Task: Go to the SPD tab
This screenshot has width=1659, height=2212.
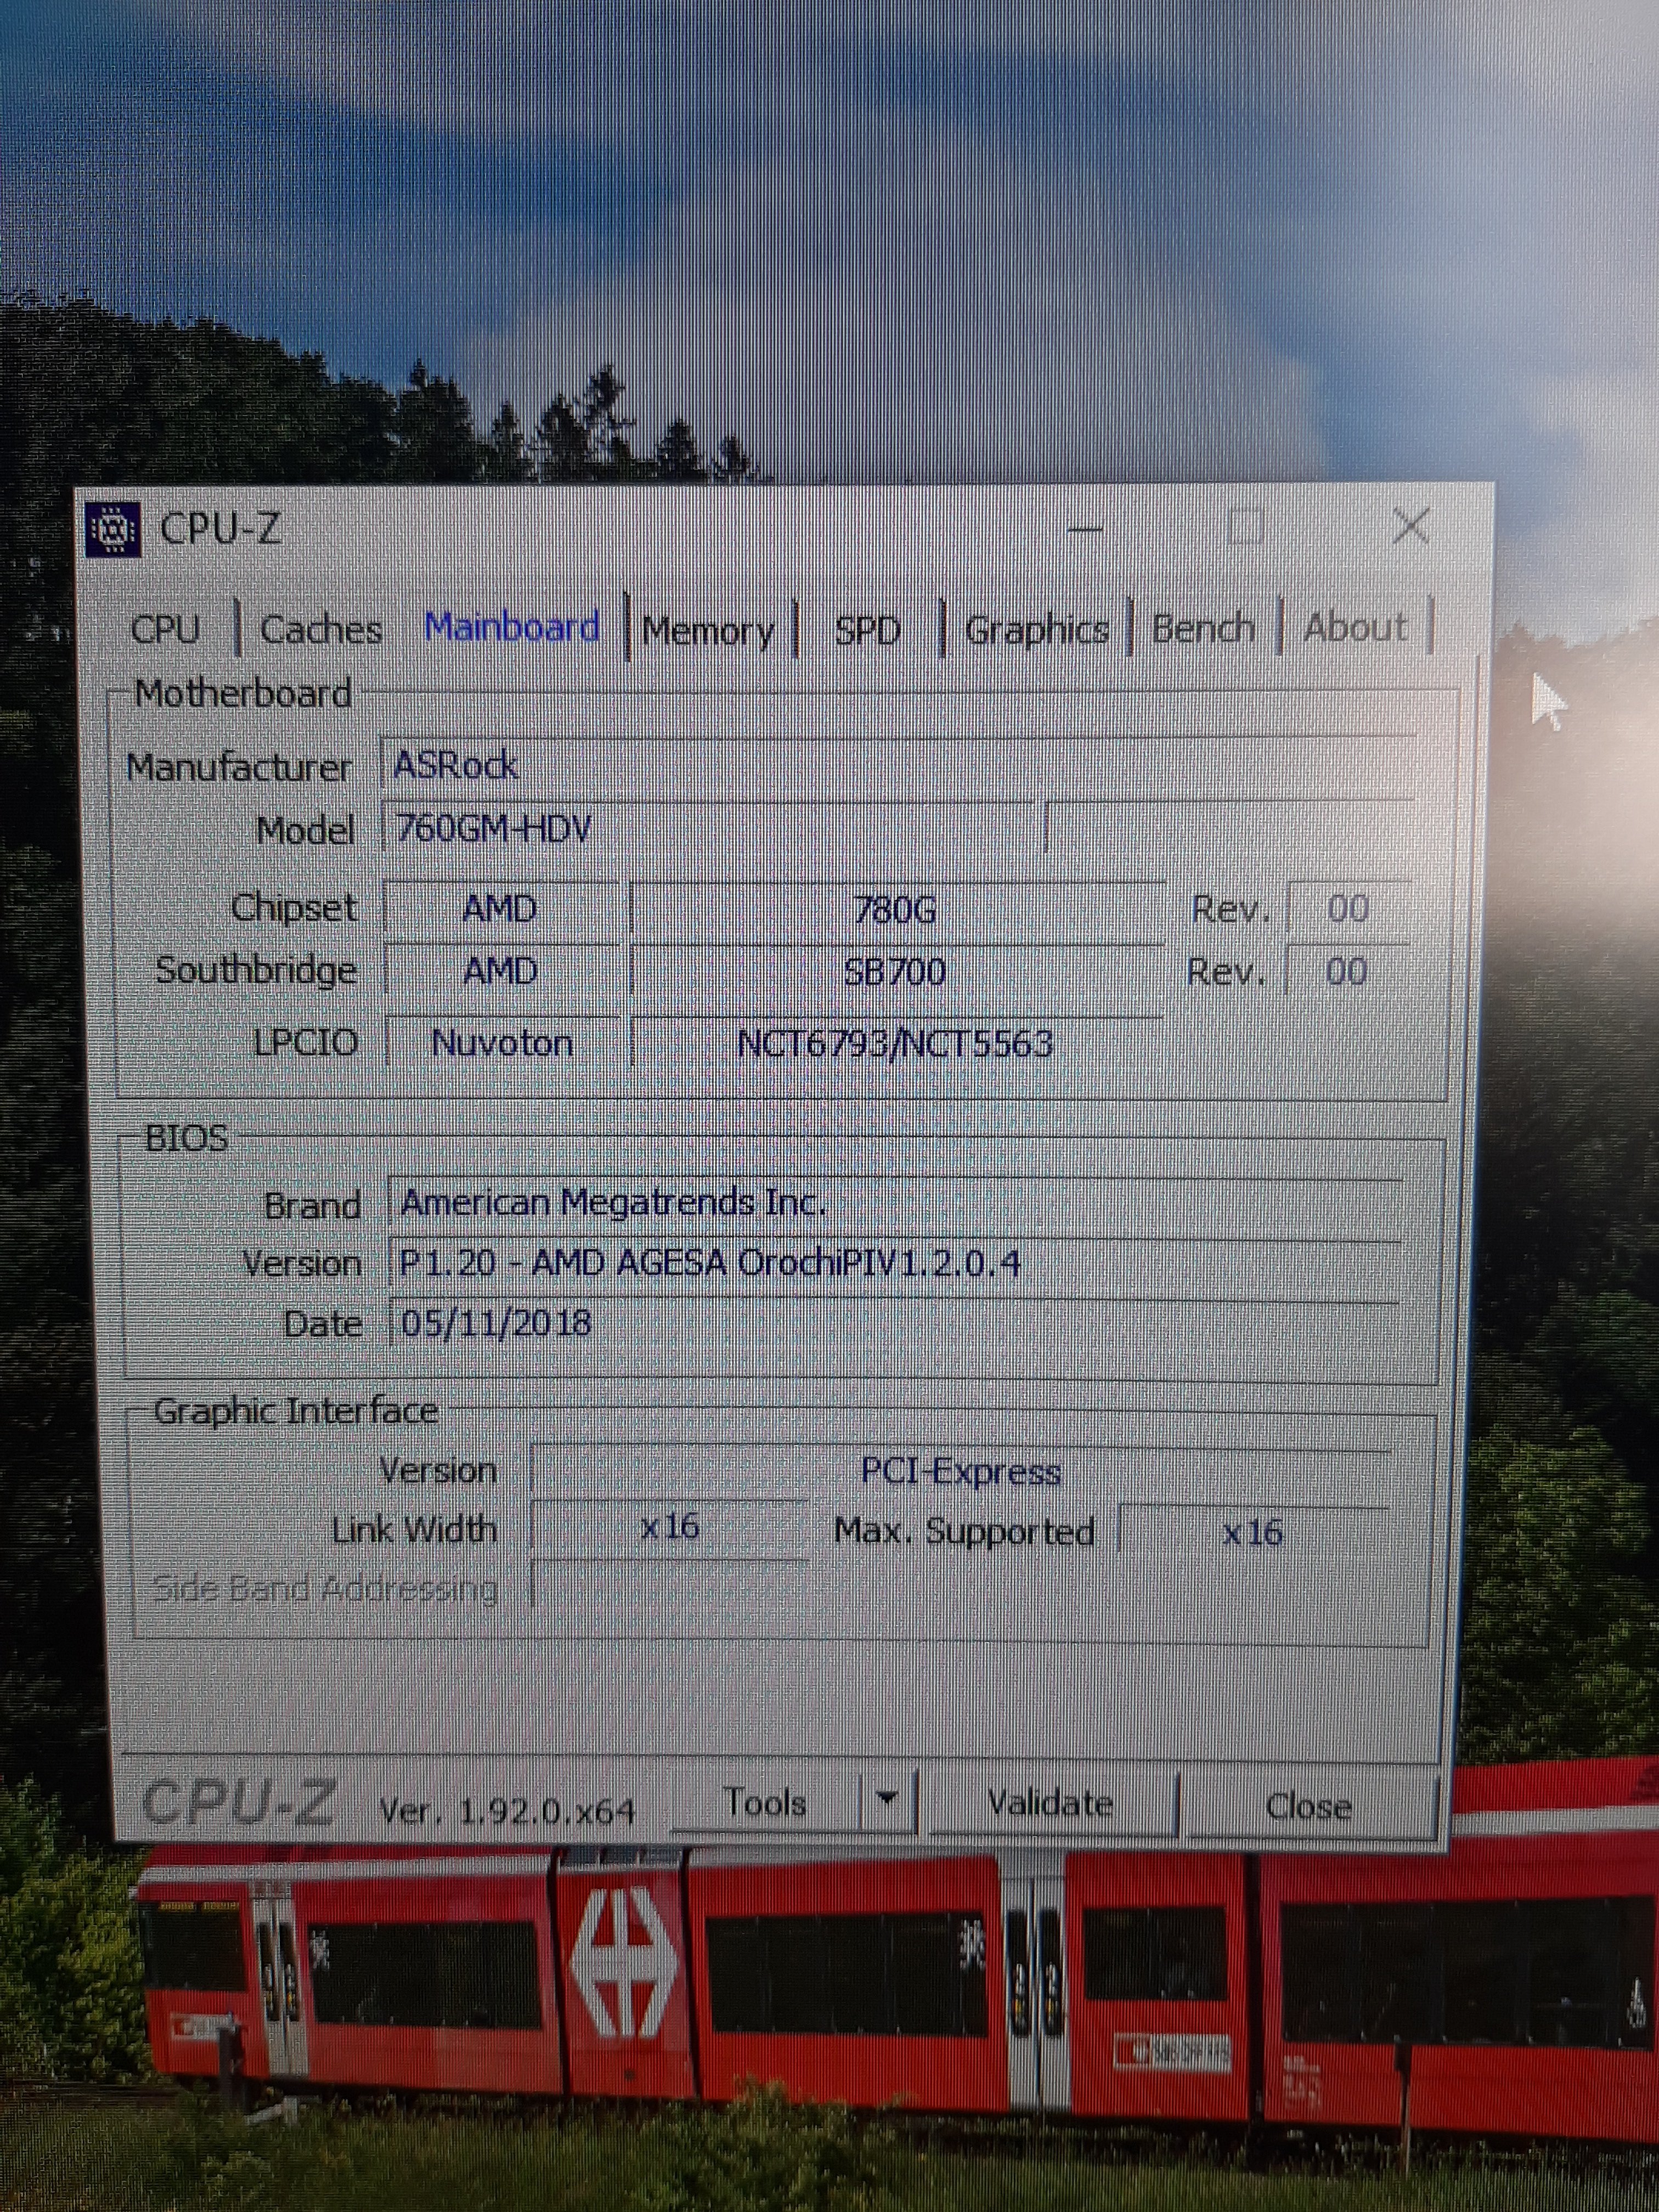Action: 867,631
